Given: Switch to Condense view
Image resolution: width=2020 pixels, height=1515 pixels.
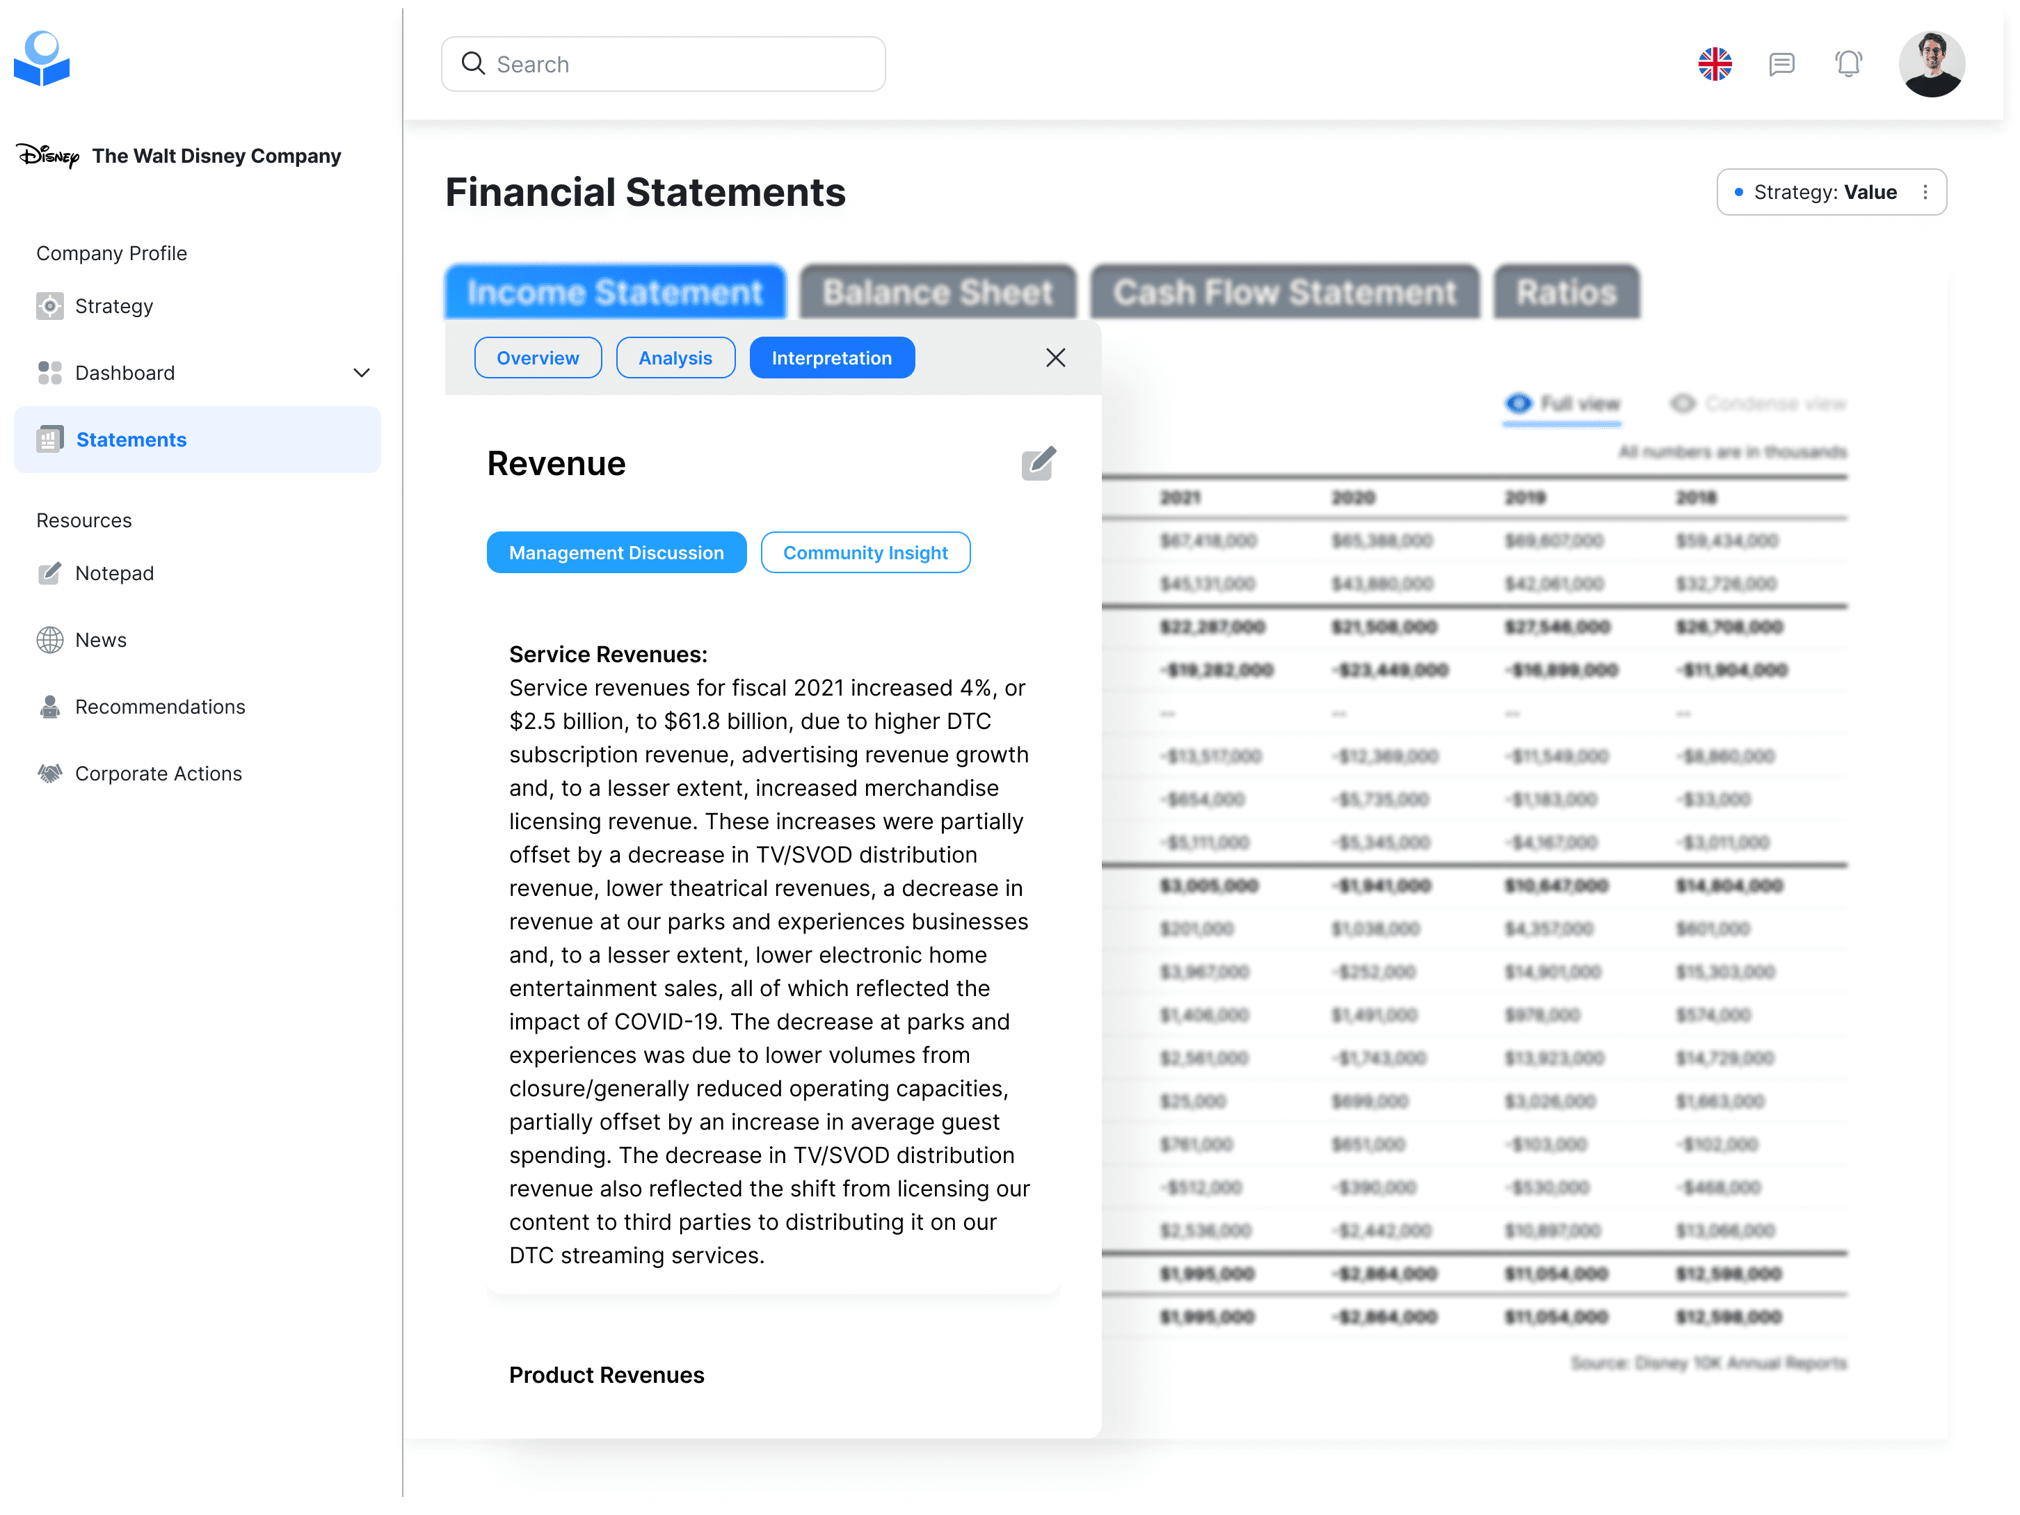Looking at the screenshot, I should [1758, 403].
